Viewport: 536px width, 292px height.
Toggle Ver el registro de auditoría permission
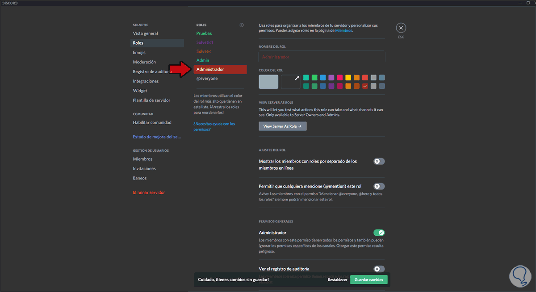coord(379,269)
